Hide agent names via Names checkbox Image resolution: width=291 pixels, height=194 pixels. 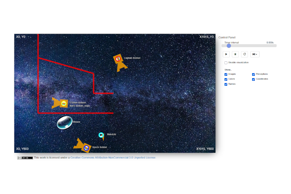[226, 84]
